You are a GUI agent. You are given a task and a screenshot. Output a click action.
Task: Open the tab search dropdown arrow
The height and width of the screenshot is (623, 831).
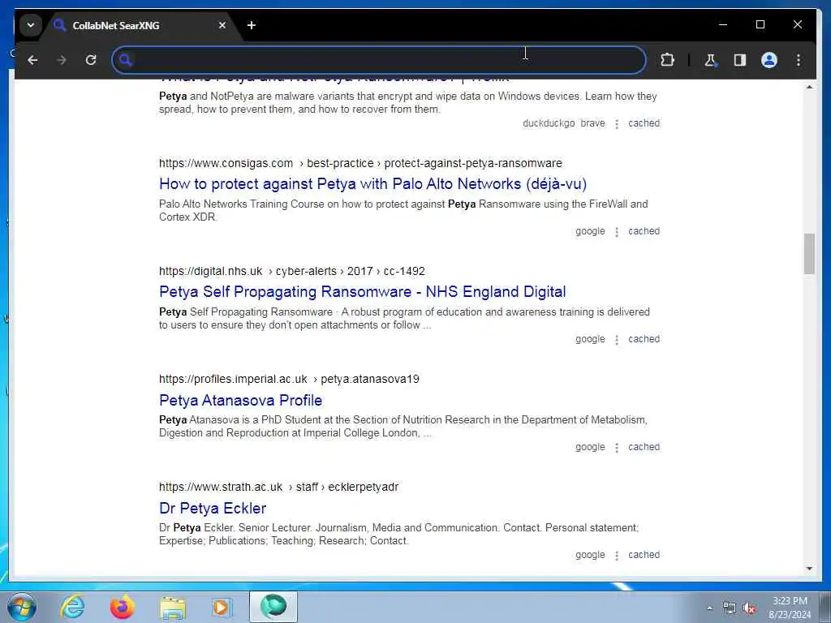click(x=31, y=25)
